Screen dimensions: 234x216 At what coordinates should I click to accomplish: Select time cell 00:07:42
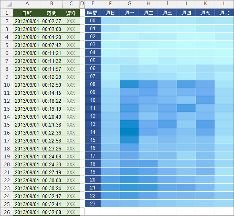pos(52,45)
